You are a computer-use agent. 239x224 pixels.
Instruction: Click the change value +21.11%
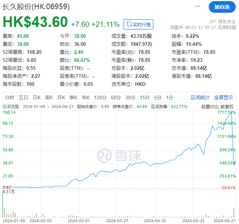(106, 24)
